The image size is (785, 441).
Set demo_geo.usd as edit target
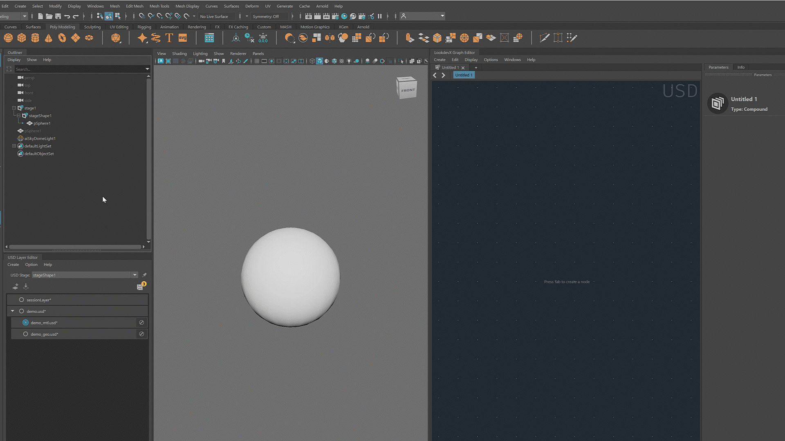25,334
